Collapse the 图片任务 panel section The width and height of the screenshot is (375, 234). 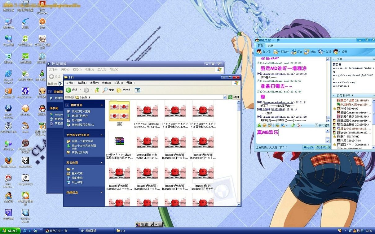tap(101, 105)
